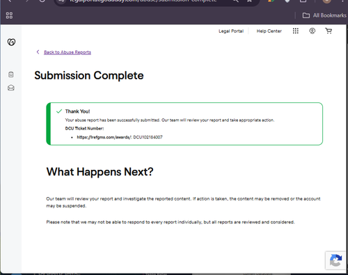Click the text 'Your abuse report has been successfully submitted'
The width and height of the screenshot is (348, 275).
[112, 120]
